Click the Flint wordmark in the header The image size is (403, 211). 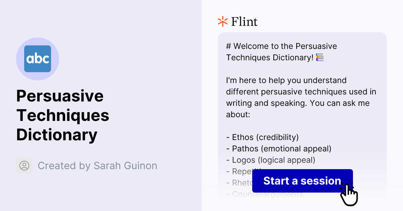pyautogui.click(x=244, y=21)
